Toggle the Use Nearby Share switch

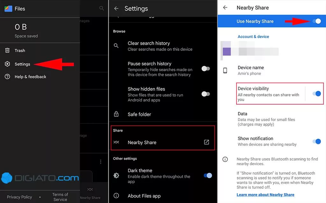coord(317,21)
